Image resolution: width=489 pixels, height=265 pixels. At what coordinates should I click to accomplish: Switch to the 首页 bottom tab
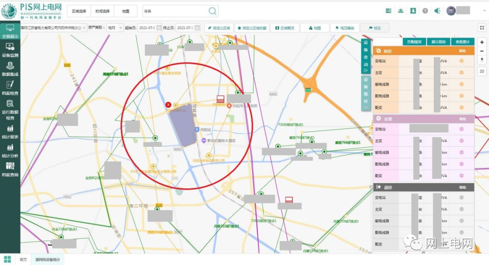[x=24, y=260]
